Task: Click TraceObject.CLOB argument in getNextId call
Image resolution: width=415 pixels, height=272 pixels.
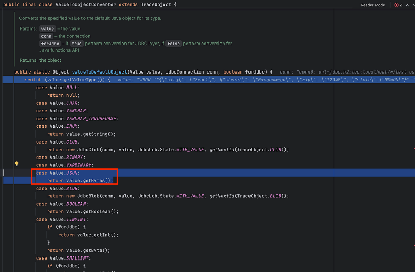Action: (259, 150)
